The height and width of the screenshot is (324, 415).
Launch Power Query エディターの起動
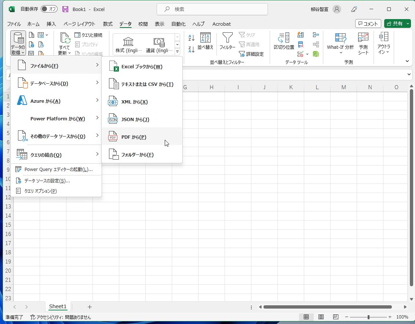tap(58, 169)
